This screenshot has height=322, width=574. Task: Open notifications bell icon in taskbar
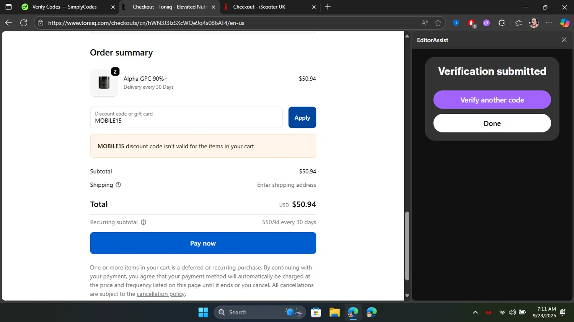(x=563, y=312)
